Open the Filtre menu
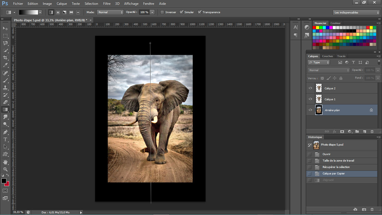Viewport: 382px width, 215px height. (107, 4)
